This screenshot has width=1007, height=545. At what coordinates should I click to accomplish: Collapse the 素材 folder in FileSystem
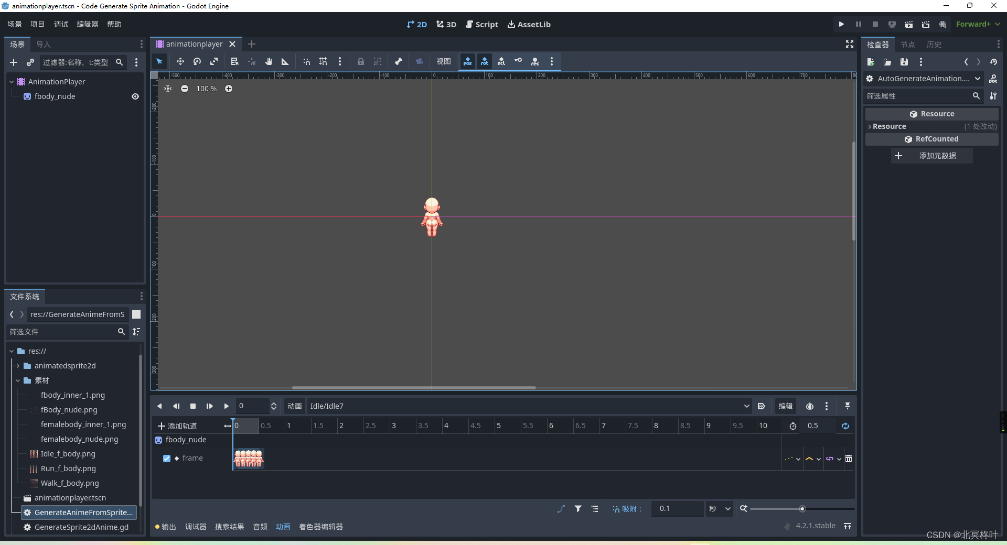pyautogui.click(x=17, y=380)
